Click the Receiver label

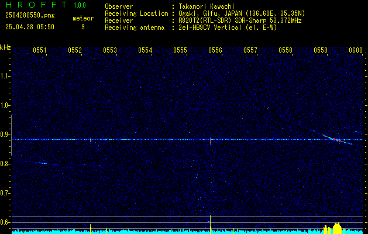pyautogui.click(x=119, y=20)
